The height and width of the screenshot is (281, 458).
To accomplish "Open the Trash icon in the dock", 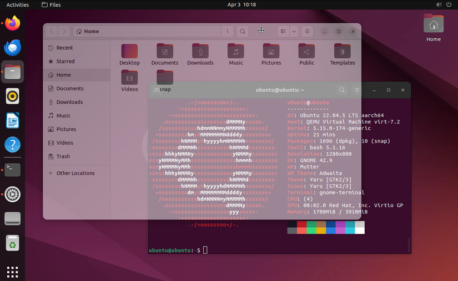I will 13,243.
